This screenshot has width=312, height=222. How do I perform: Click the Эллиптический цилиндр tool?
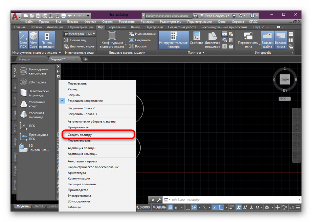[x=33, y=93]
